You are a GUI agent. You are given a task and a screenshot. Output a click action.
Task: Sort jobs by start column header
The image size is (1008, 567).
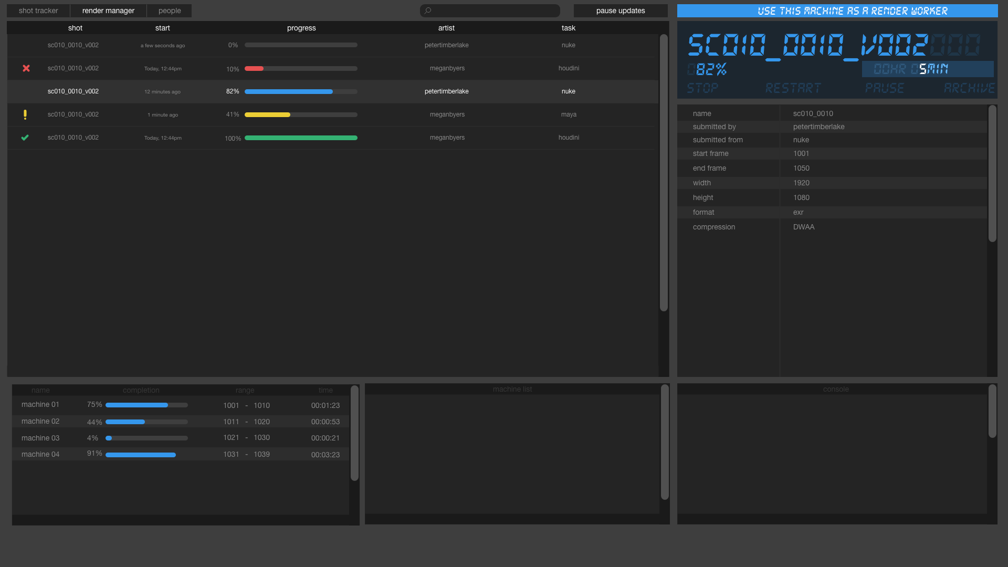[163, 28]
